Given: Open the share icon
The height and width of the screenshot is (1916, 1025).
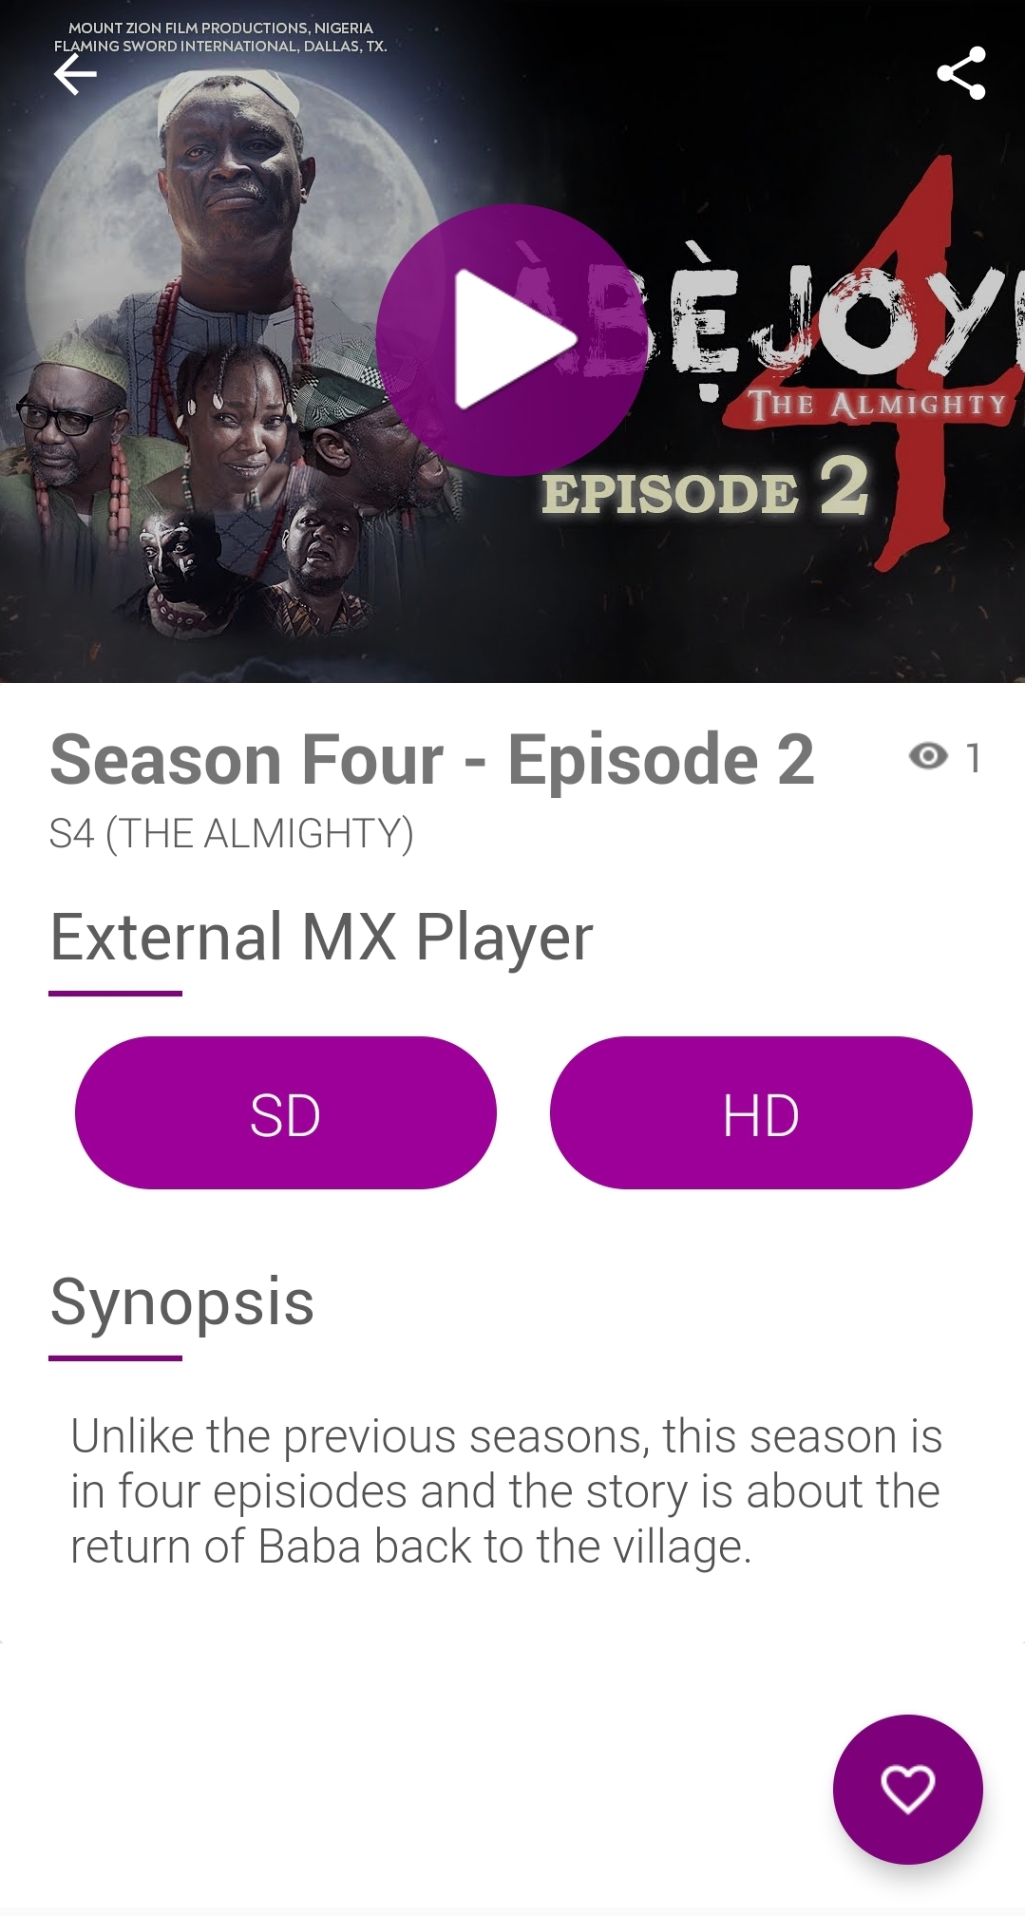Looking at the screenshot, I should point(960,73).
